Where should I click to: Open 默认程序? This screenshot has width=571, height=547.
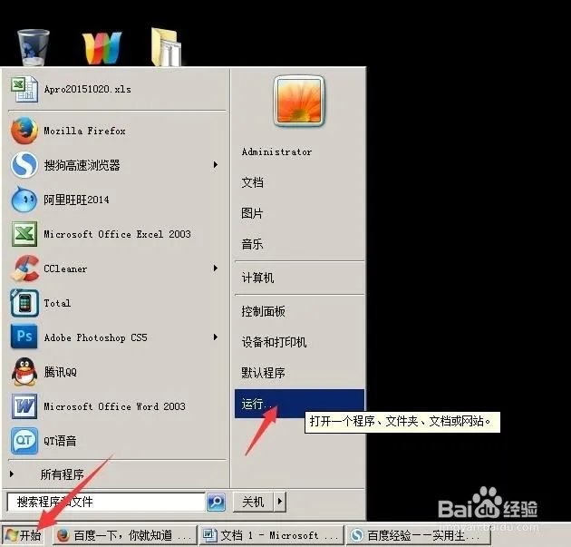[x=263, y=373]
